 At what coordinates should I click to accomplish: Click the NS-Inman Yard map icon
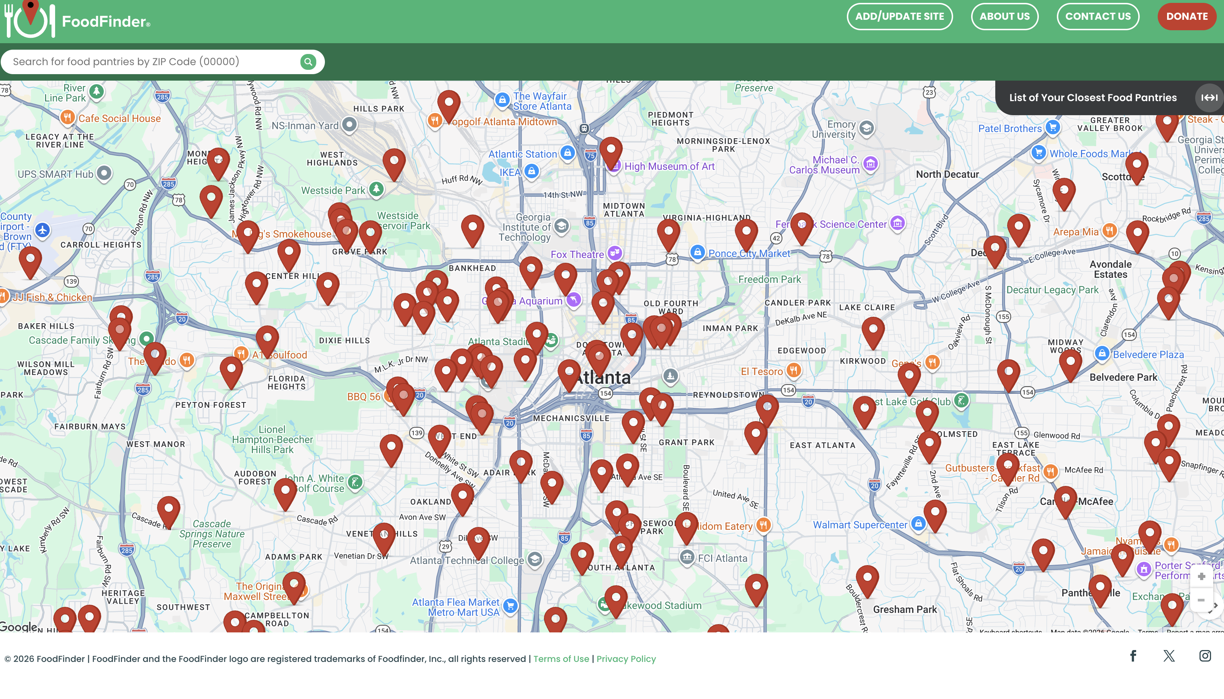coord(350,125)
